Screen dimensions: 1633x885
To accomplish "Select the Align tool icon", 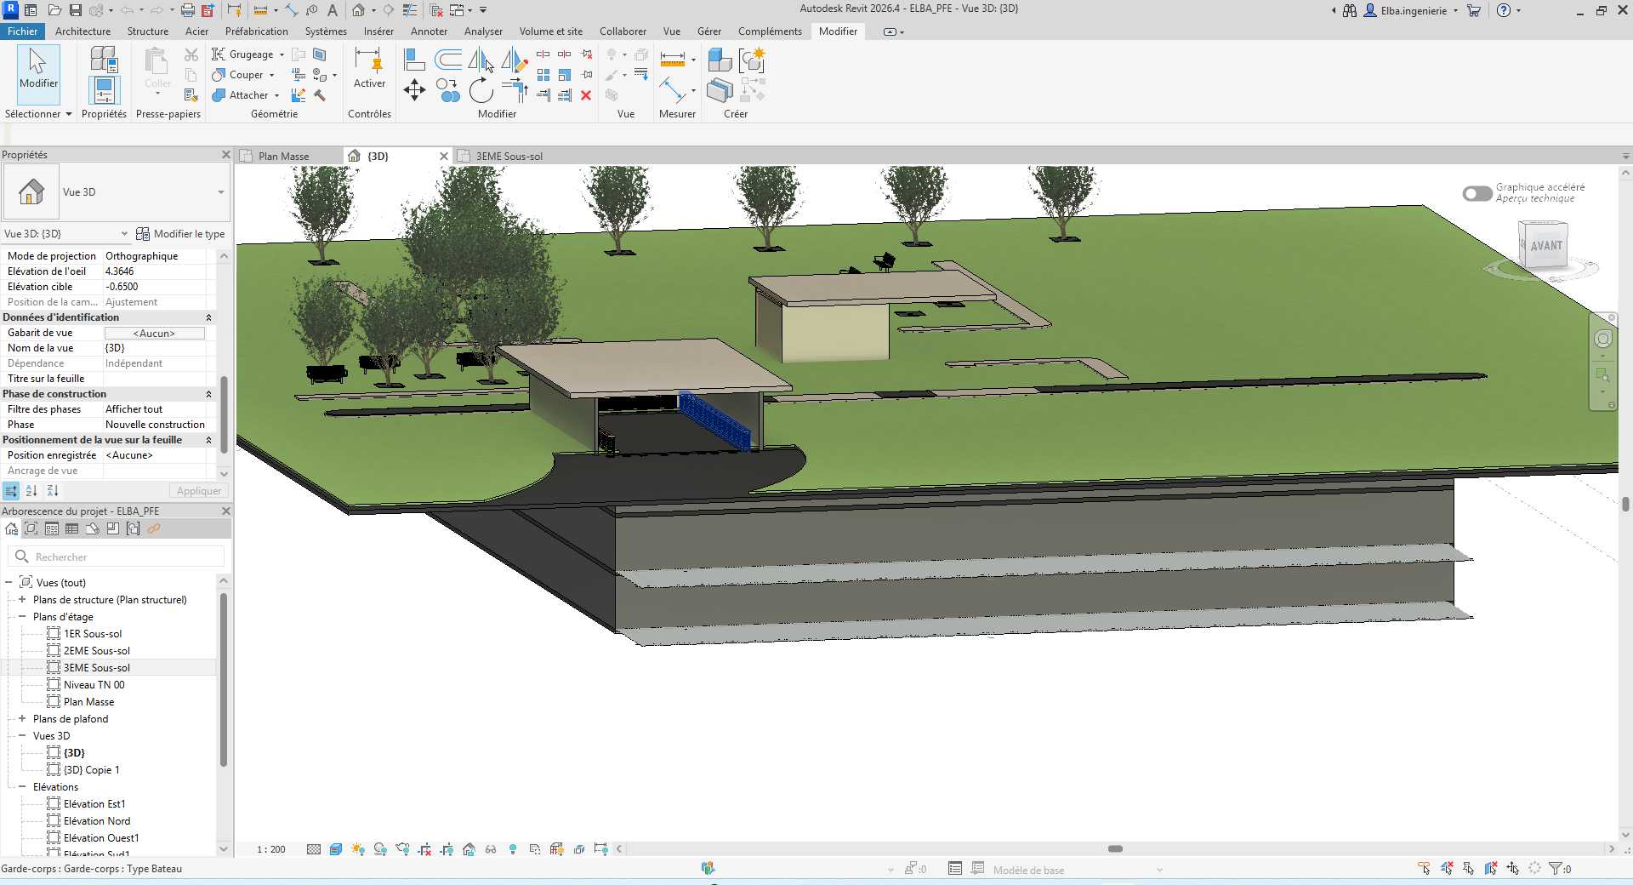I will pos(414,60).
